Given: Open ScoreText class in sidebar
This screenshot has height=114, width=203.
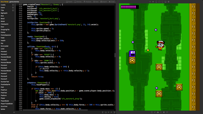Looking at the screenshot, I should tap(4, 106).
